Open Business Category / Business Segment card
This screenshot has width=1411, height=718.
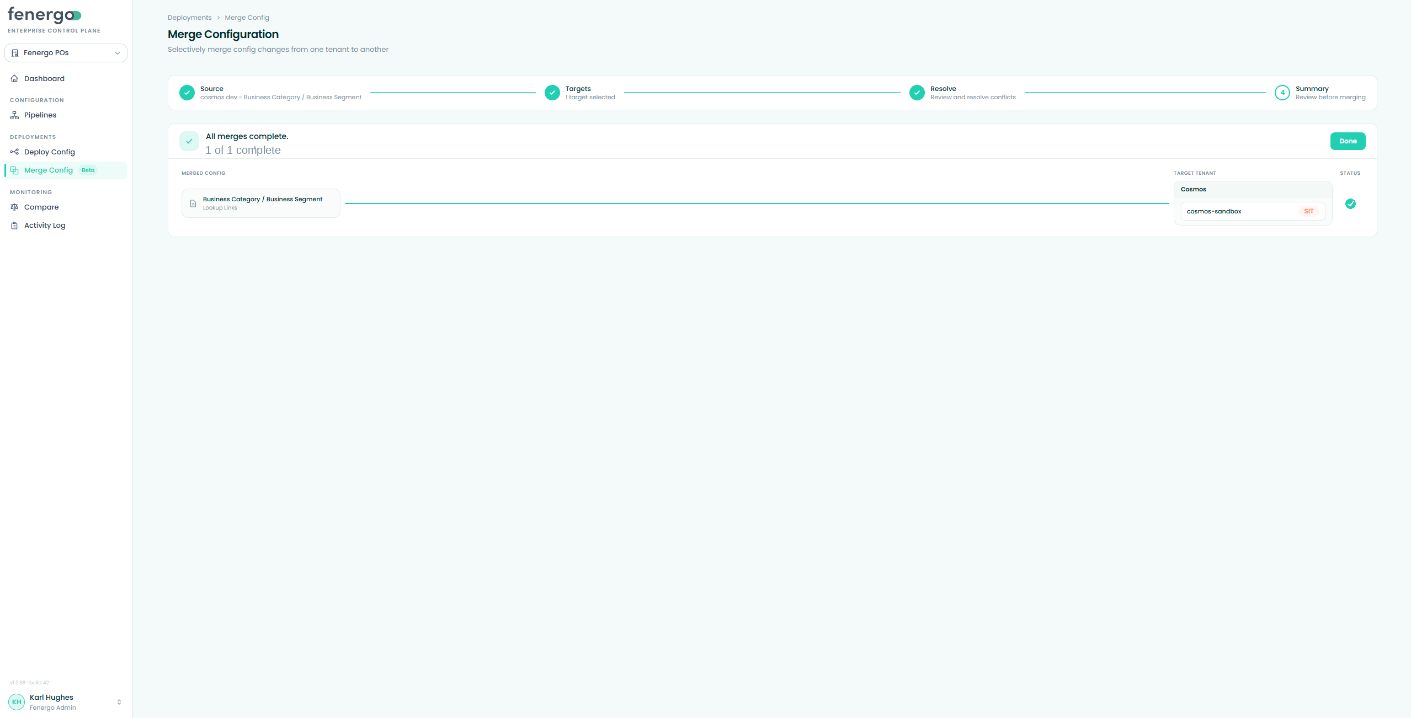261,203
